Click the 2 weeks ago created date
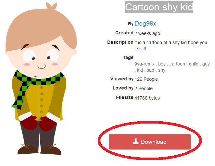Image resolution: width=215 pixels, height=166 pixels. tap(147, 33)
